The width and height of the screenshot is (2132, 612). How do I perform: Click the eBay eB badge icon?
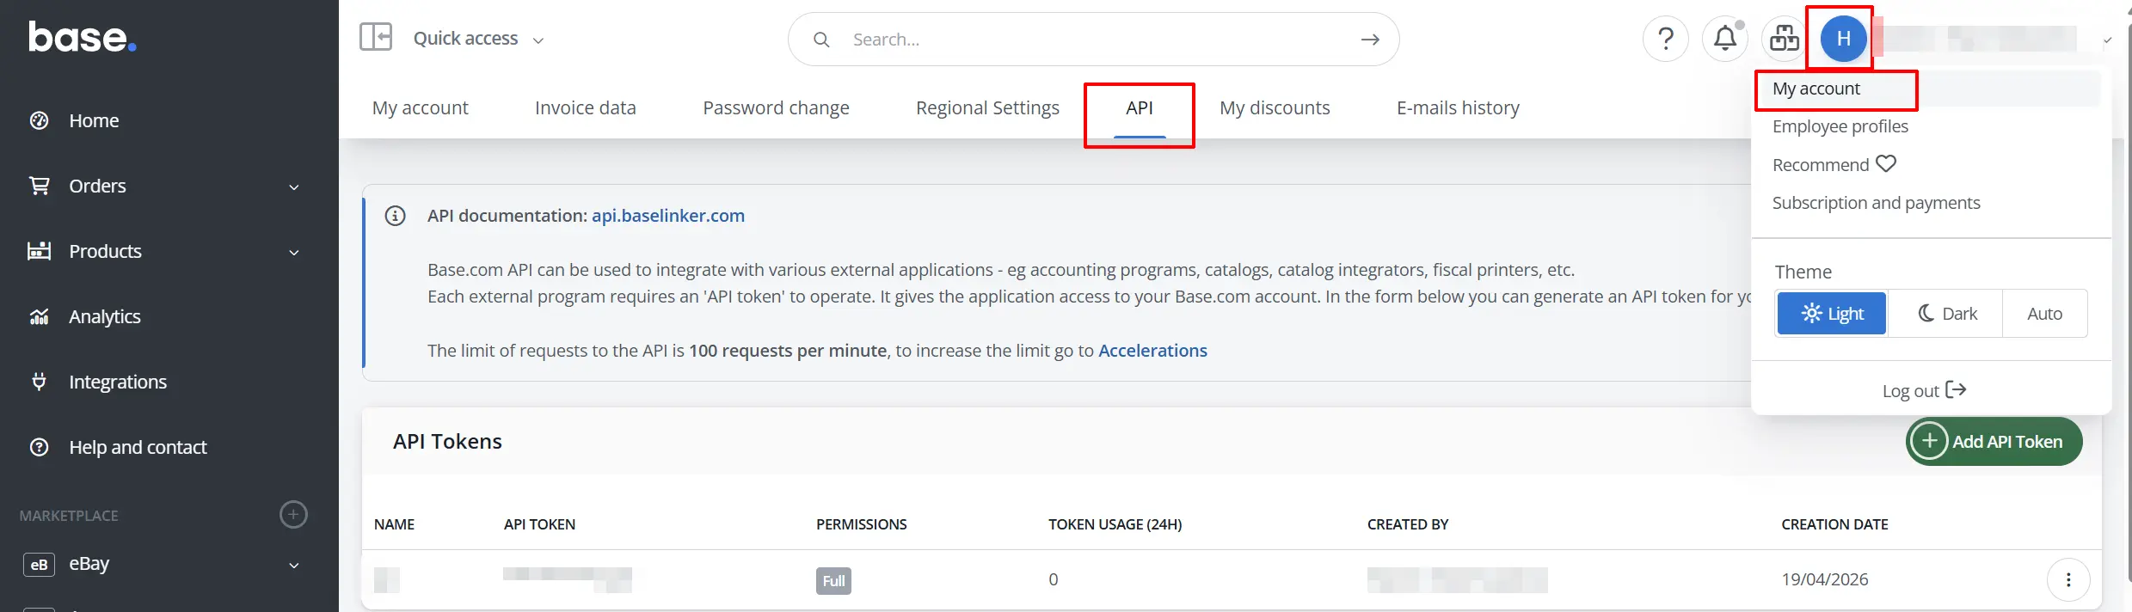coord(39,564)
